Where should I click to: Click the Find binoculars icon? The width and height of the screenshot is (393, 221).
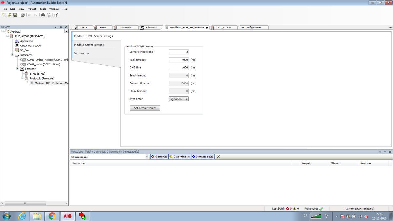[43, 15]
